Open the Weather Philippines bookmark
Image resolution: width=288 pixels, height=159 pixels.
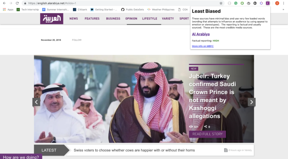[x=161, y=9]
